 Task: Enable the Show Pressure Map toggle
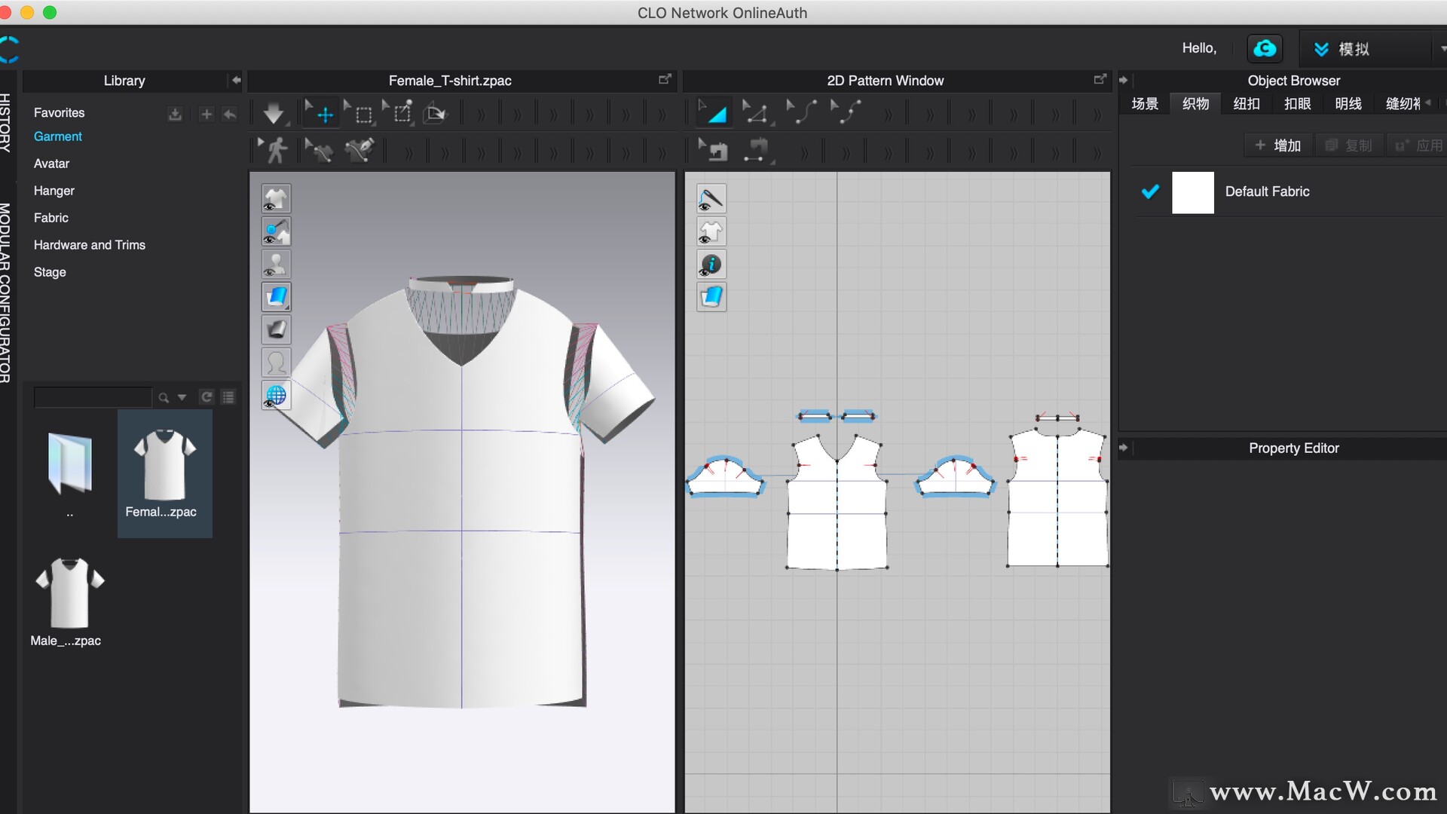277,231
